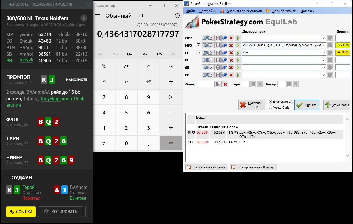Screen dimensions: 353x224
Task: Click the multiply key in Calculator
Action: click(x=171, y=97)
